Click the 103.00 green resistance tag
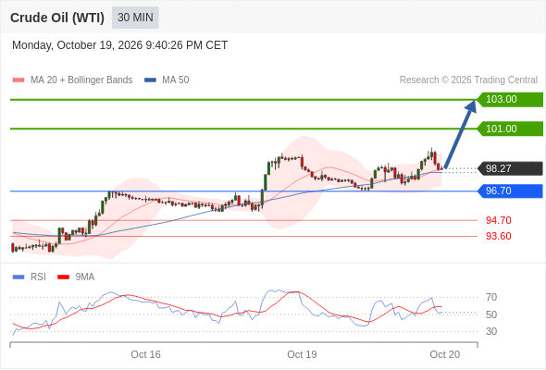 pos(510,100)
